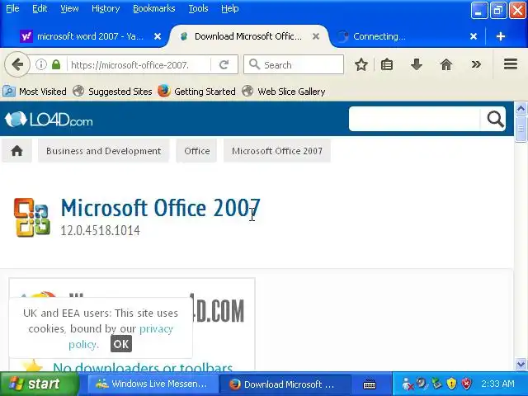Open the Edit menu
Image resolution: width=528 pixels, height=396 pixels.
(40, 8)
